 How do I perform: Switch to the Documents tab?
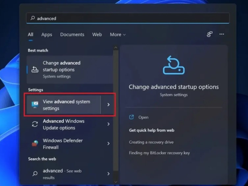[72, 35]
